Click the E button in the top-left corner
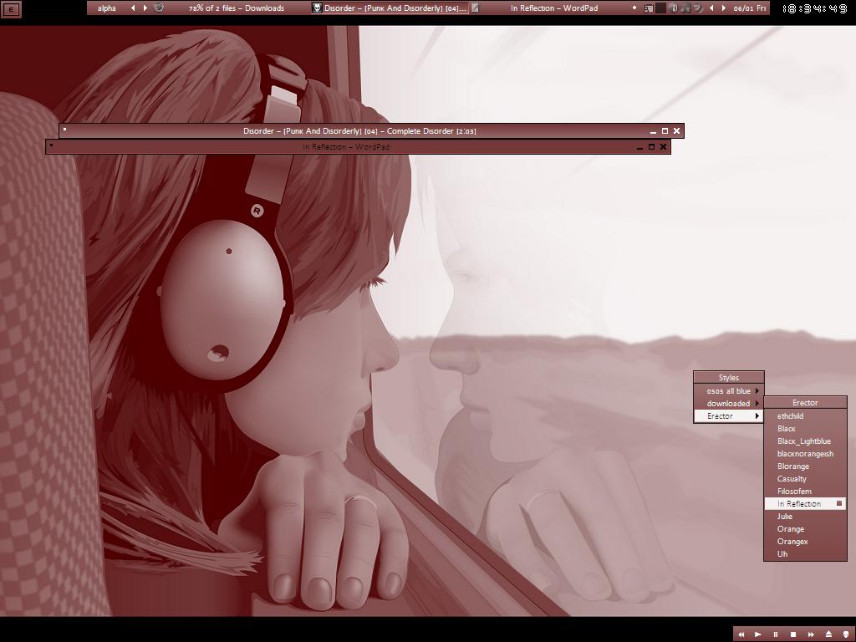The height and width of the screenshot is (642, 856). pos(11,8)
